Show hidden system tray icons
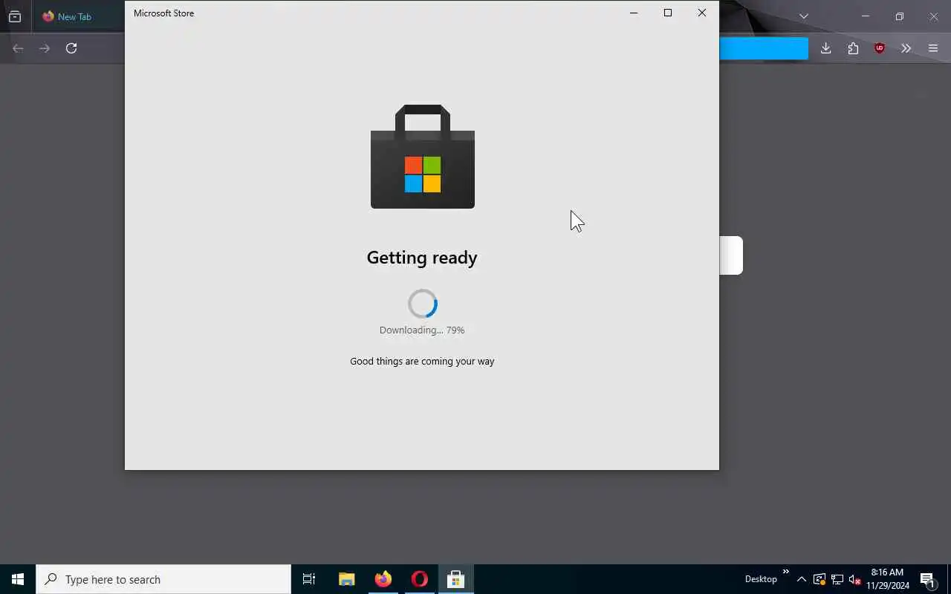The image size is (951, 594). 802,579
